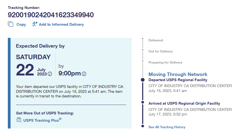The width and height of the screenshot is (237, 129).
Task: Click info icon beside 9:00pm
Action: 84,74
